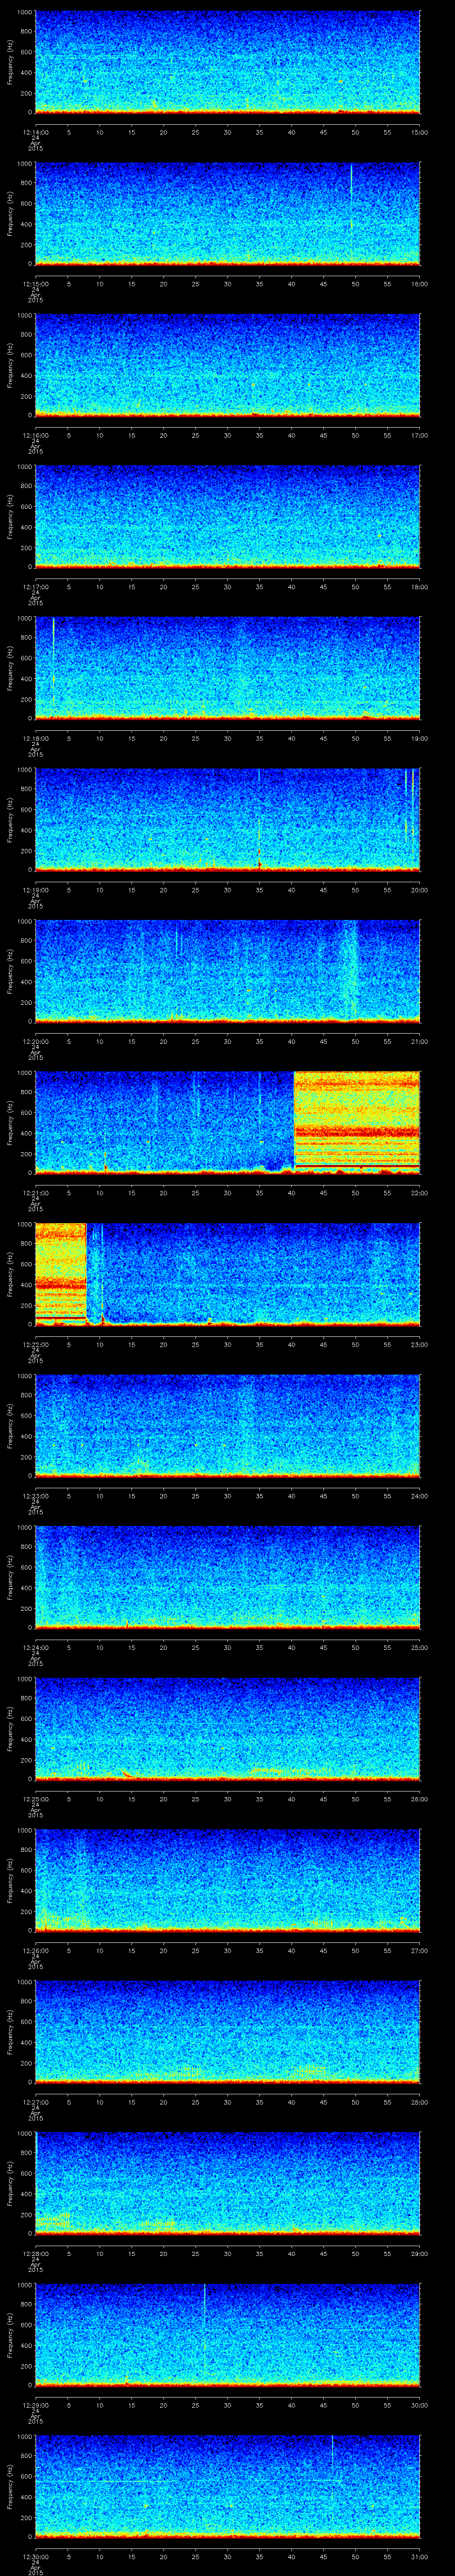This screenshot has height=2576, width=455.
Task: Click the 12:20:00 spectrogram panel
Action: tap(227, 970)
